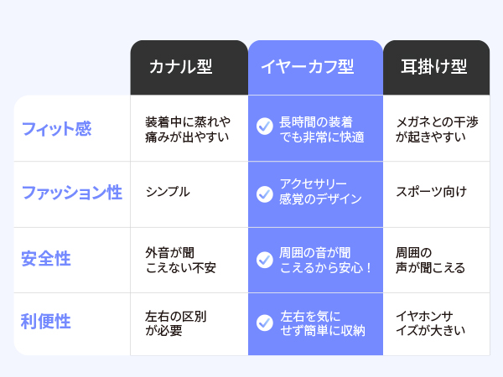Click the フィット感 row label
This screenshot has height=377, width=503.
point(57,129)
